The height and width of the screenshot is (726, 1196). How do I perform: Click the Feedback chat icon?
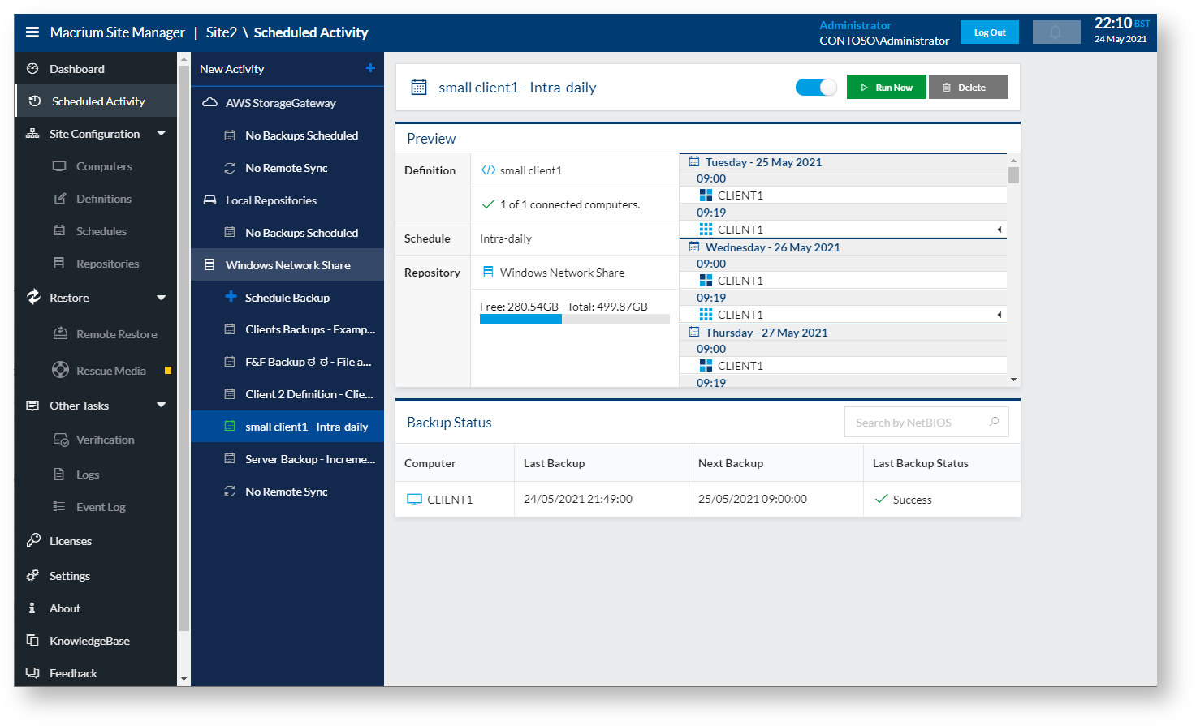pyautogui.click(x=32, y=673)
